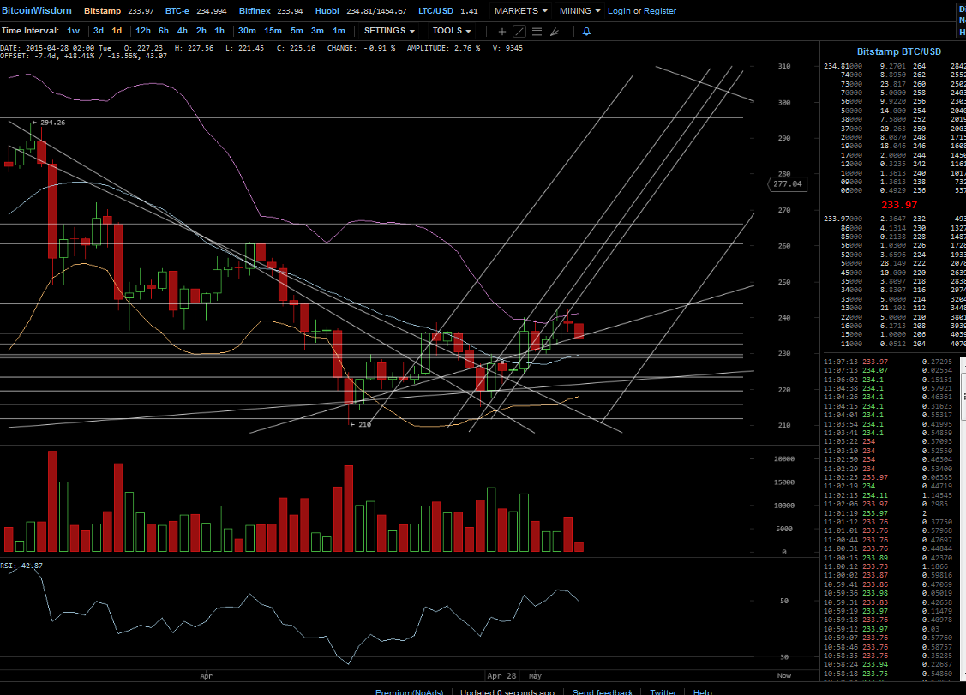The height and width of the screenshot is (695, 966).
Task: Open the MINING dropdown menu
Action: [579, 10]
